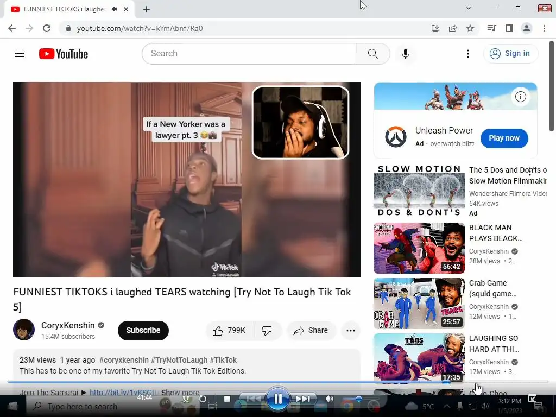
Task: Click the browser forward arrow
Action: 29,28
